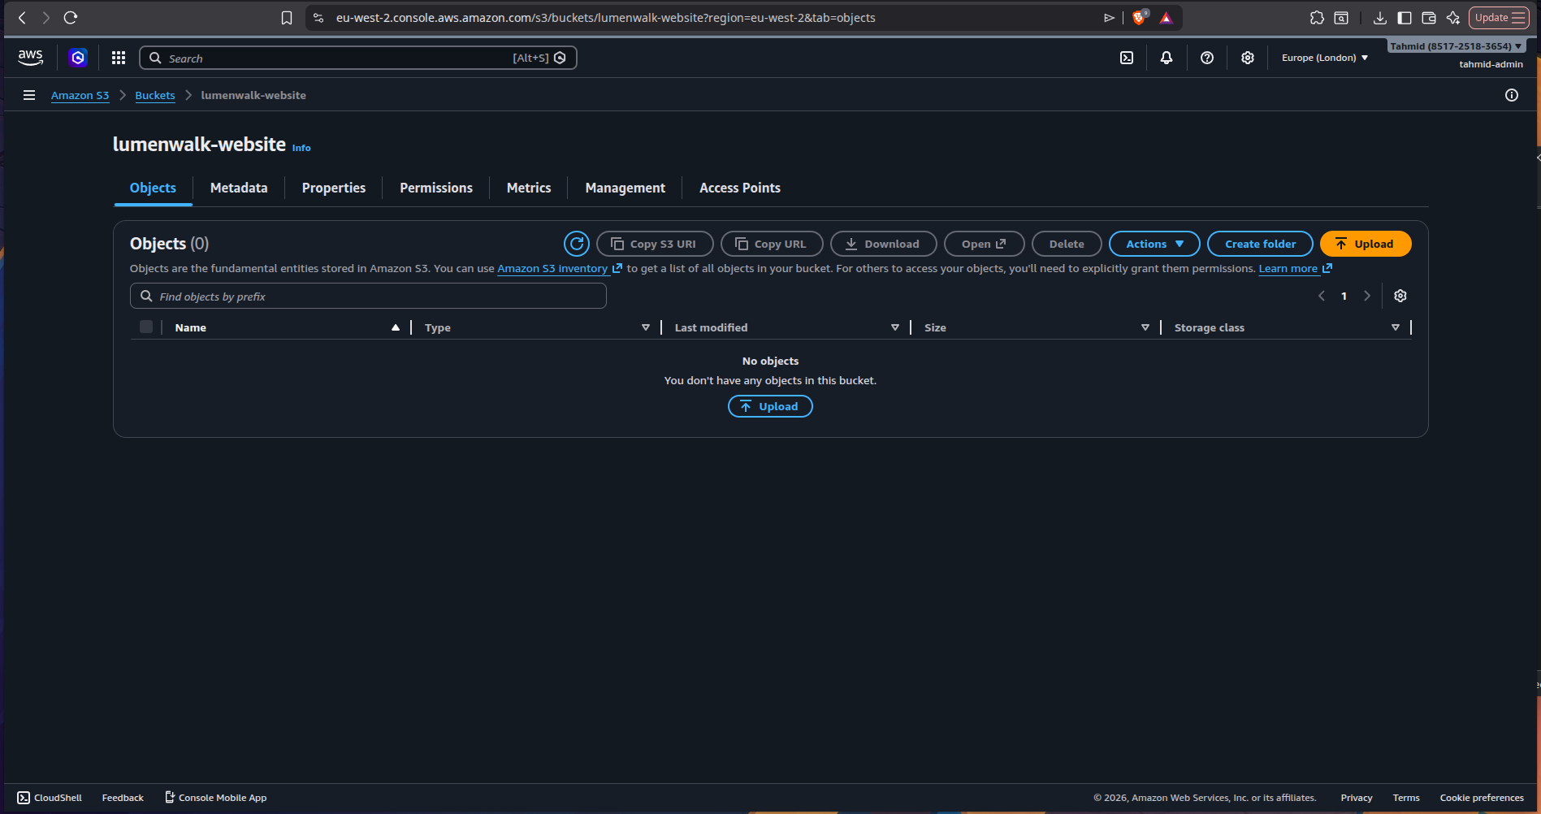This screenshot has height=814, width=1541.
Task: Click the Copy URL button
Action: 772,244
